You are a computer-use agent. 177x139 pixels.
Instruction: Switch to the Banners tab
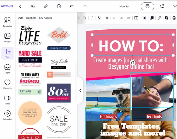[31, 18]
